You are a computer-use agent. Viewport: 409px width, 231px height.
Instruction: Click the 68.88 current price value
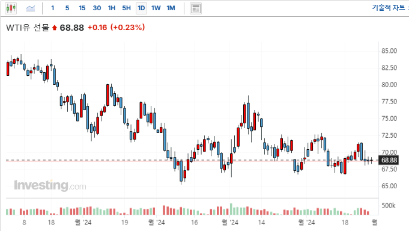tap(72, 28)
